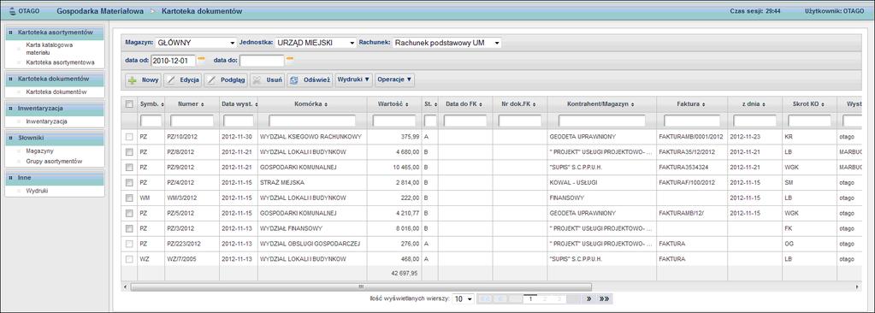Go to page 1 in pagination
875x313 pixels.
(x=530, y=299)
